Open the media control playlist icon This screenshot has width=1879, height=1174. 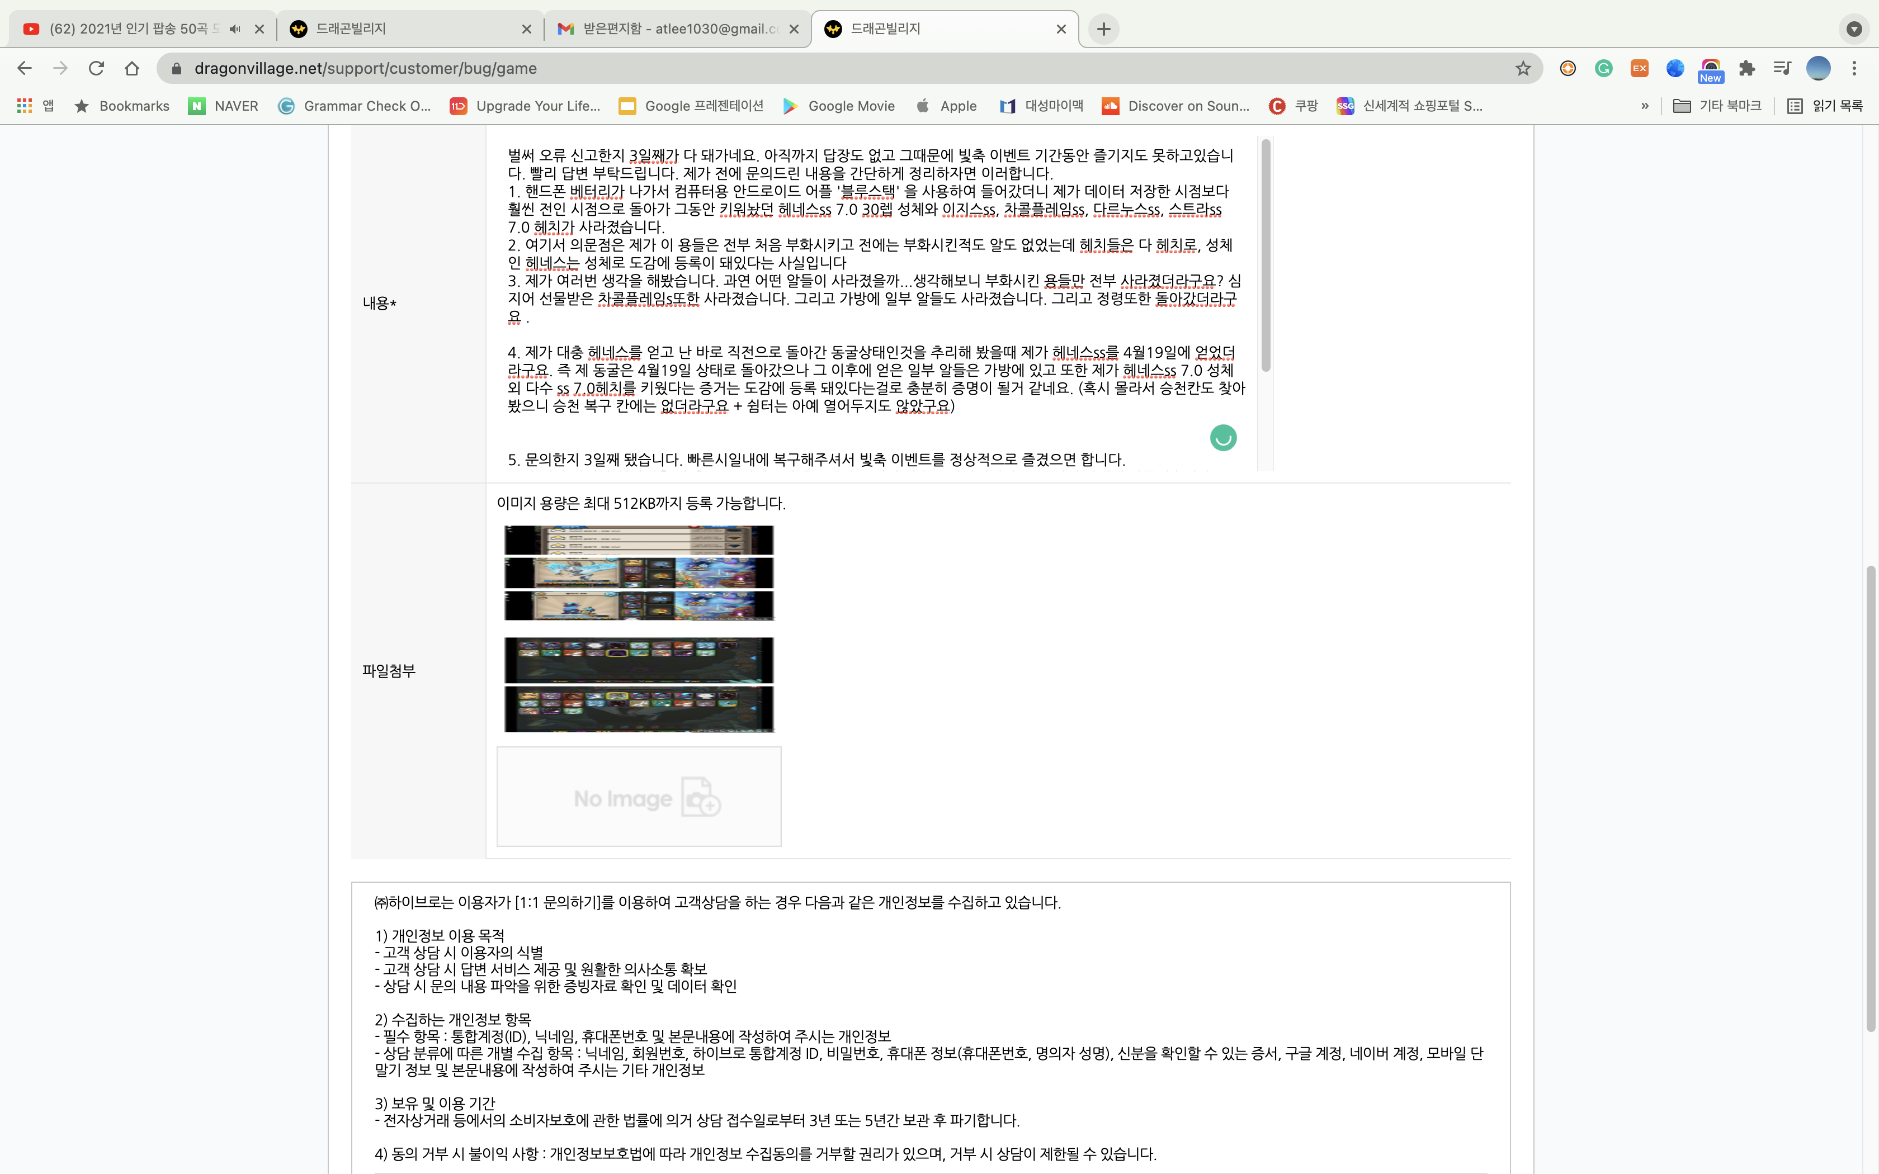coord(1782,68)
